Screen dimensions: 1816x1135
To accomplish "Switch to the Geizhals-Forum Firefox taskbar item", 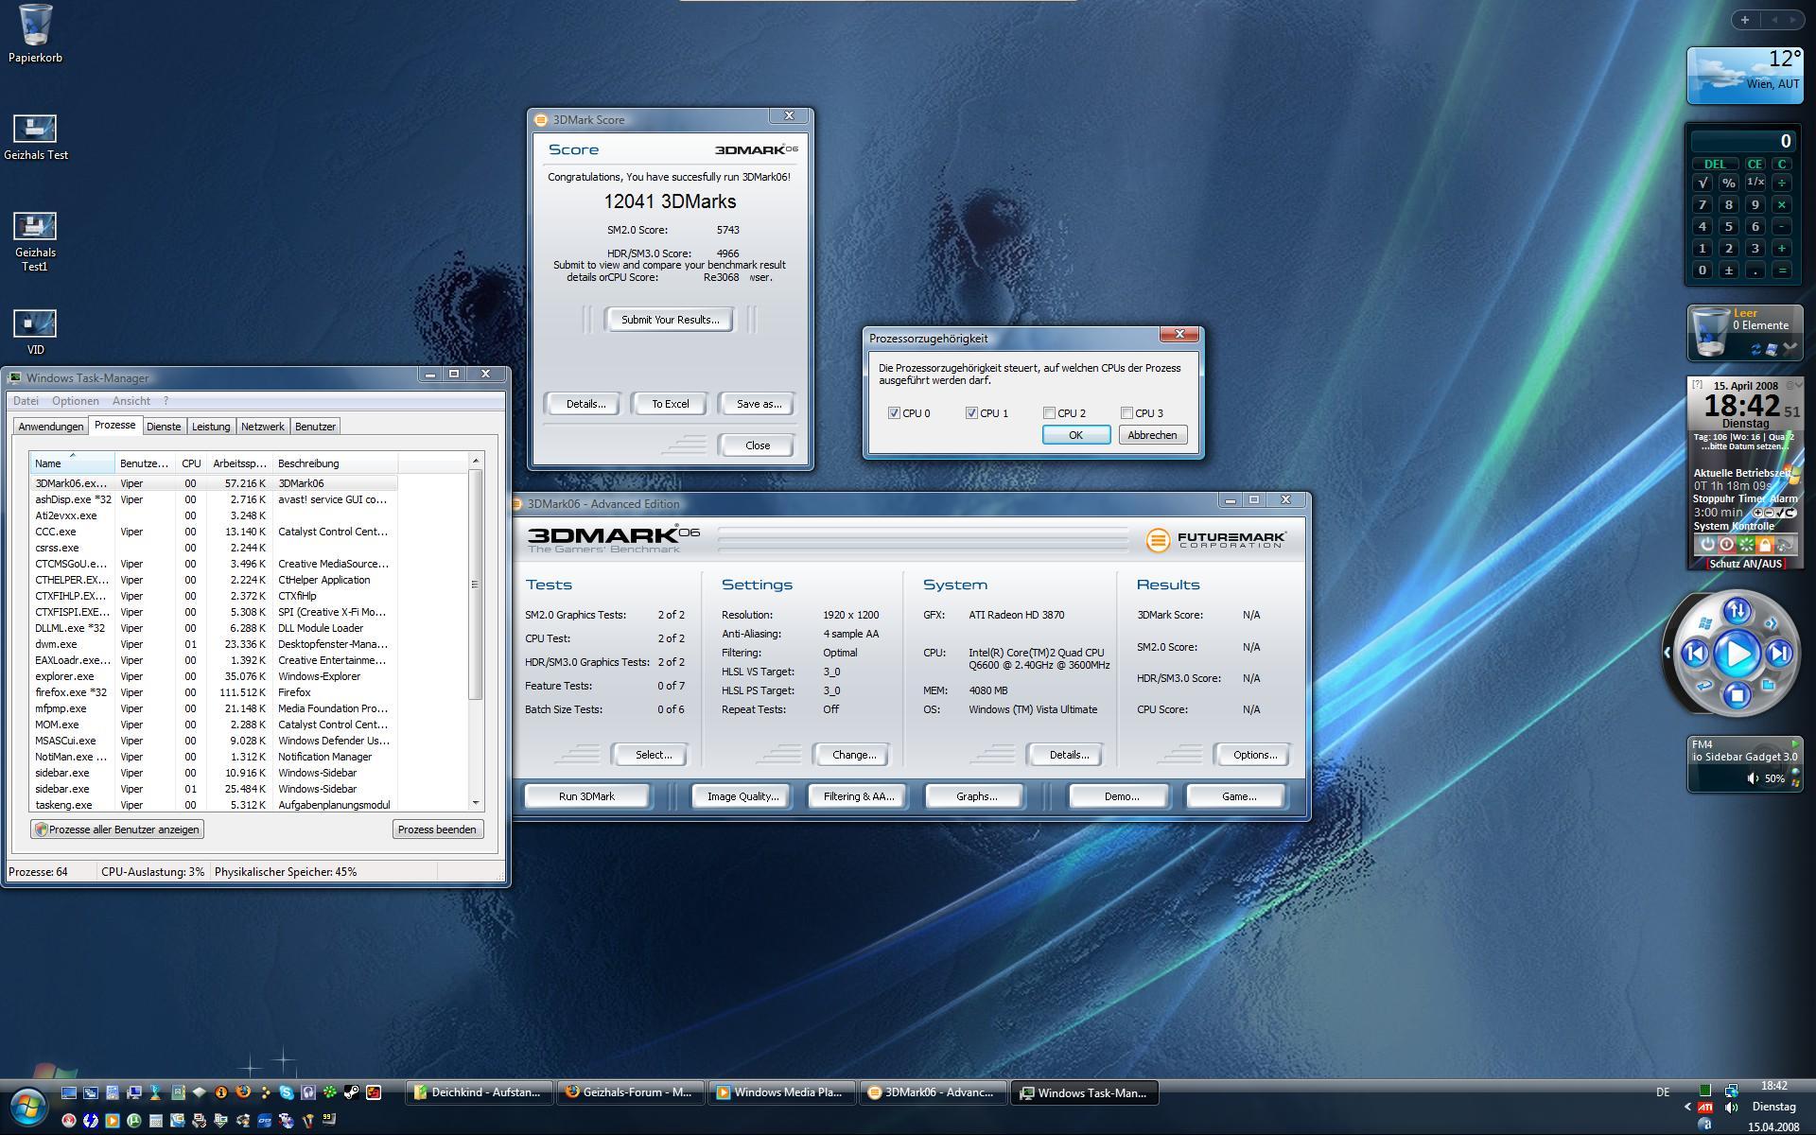I will [x=631, y=1092].
